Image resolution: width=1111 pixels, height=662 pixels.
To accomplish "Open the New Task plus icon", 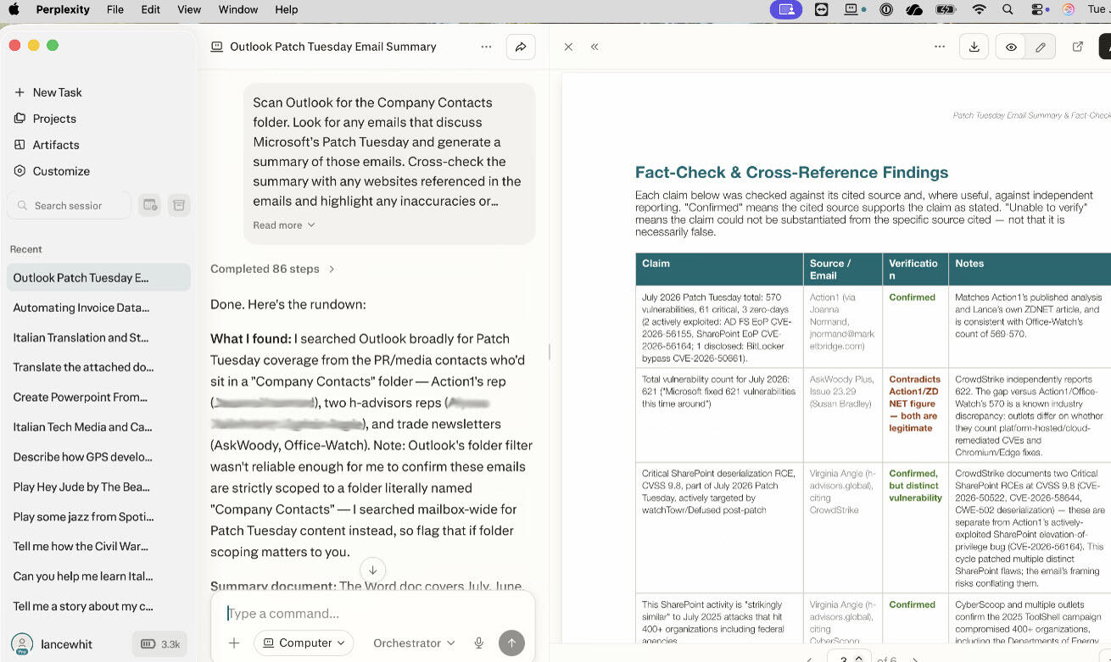I will point(20,92).
